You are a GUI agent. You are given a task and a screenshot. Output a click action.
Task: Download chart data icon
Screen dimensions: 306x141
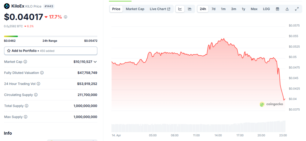point(287,9)
